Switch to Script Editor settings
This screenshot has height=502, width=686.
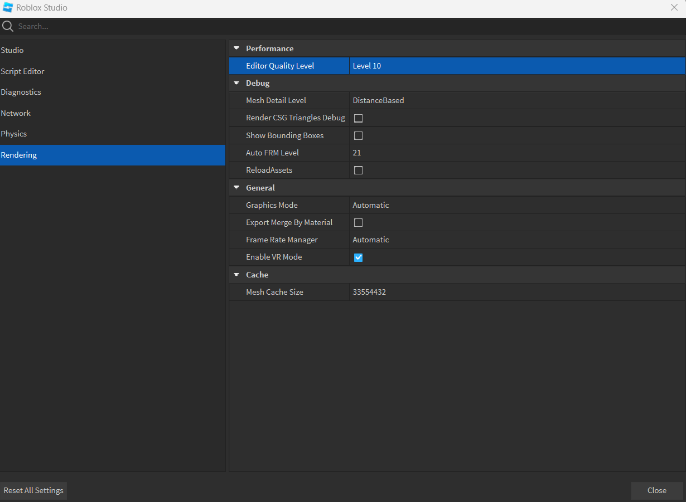[23, 71]
